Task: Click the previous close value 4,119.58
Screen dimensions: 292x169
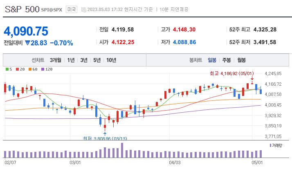Action: point(123,29)
